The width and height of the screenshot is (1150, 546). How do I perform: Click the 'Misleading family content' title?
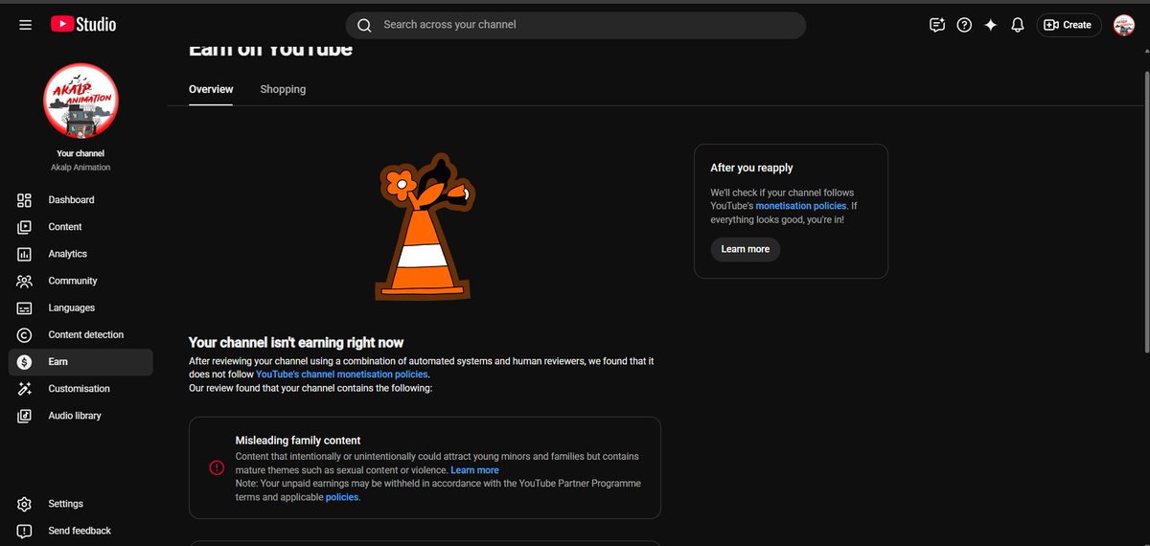click(298, 441)
